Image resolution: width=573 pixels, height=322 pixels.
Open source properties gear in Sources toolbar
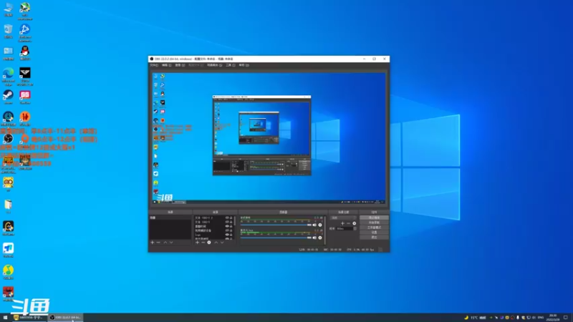209,243
